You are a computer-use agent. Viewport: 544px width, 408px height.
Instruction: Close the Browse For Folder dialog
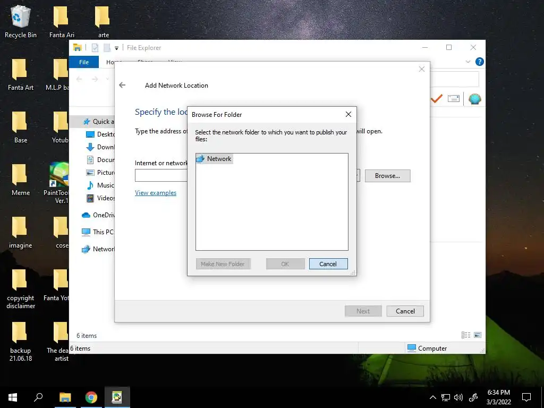click(x=348, y=115)
